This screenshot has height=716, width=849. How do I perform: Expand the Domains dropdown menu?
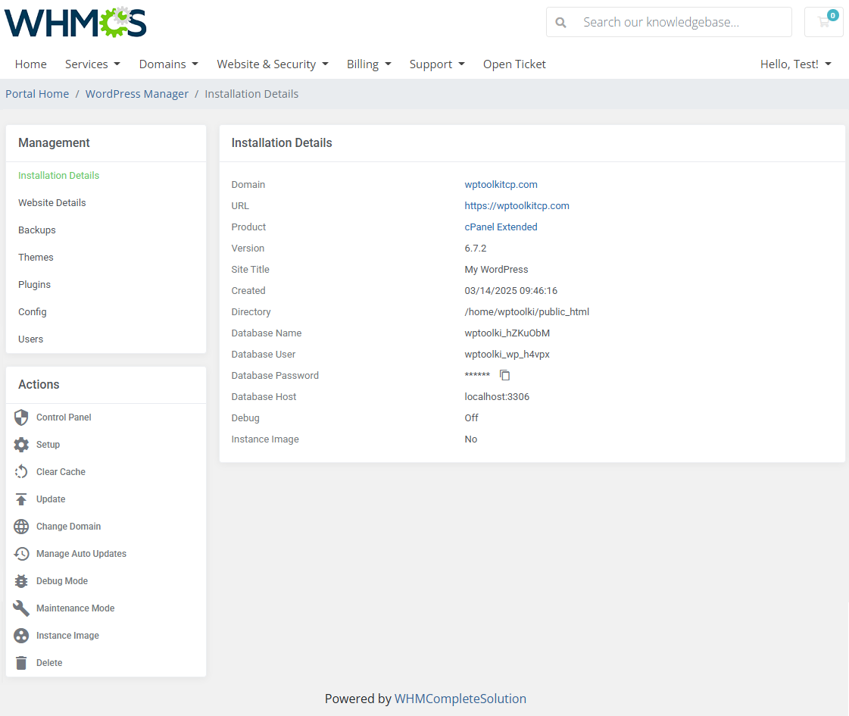click(x=168, y=64)
